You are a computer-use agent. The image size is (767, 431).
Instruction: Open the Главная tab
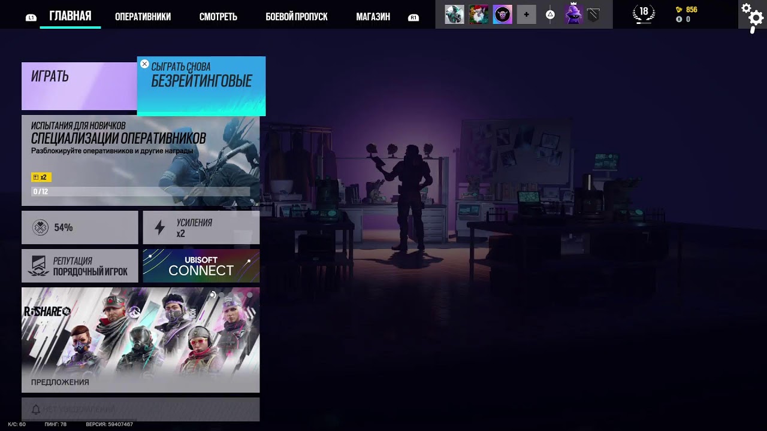[70, 16]
